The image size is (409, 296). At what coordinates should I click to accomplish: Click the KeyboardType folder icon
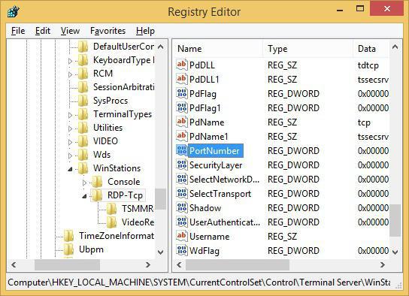[x=83, y=60]
